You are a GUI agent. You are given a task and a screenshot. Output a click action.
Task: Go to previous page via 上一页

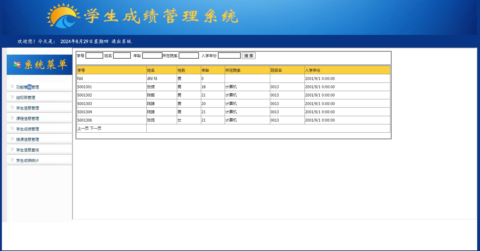pos(83,129)
